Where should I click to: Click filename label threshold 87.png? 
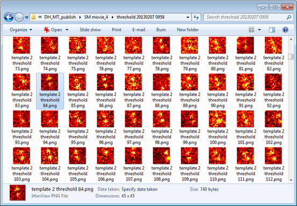[x=134, y=100]
